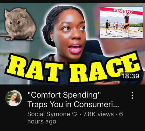This screenshot has width=145, height=131.
Task: Tap the Social Symone channel avatar
Action: (x=14, y=98)
